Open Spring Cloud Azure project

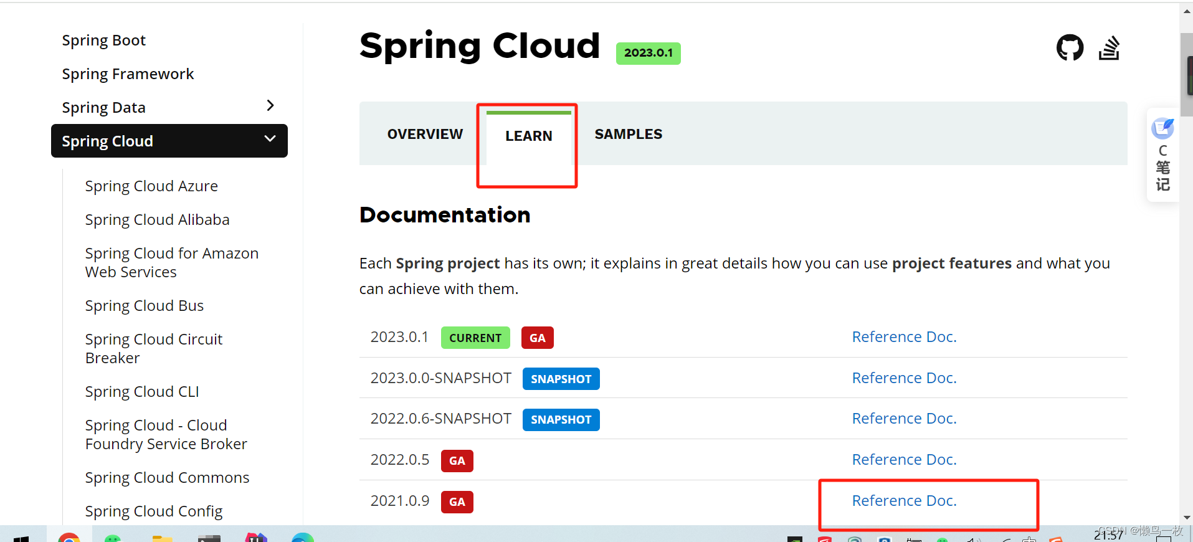pos(151,186)
